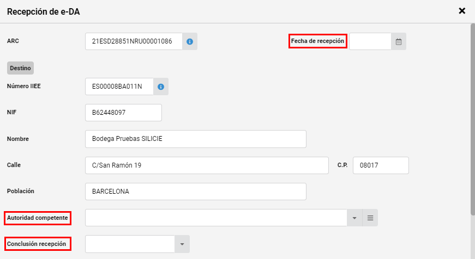Select the Destino tab button
475x259 pixels.
[x=20, y=68]
